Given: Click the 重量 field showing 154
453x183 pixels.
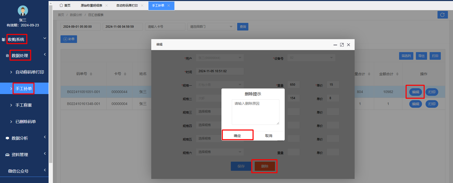Looking at the screenshot, I should [x=294, y=98].
